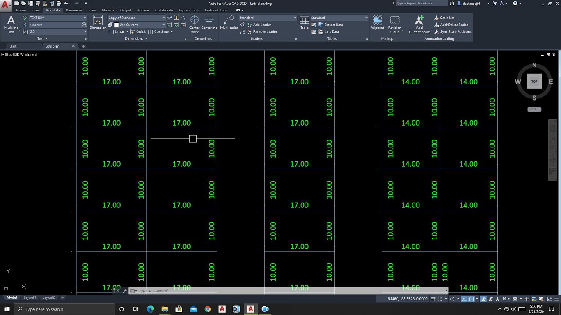Viewport: 561px width, 315px height.
Task: Click the find text search magnifier
Action: (x=84, y=25)
